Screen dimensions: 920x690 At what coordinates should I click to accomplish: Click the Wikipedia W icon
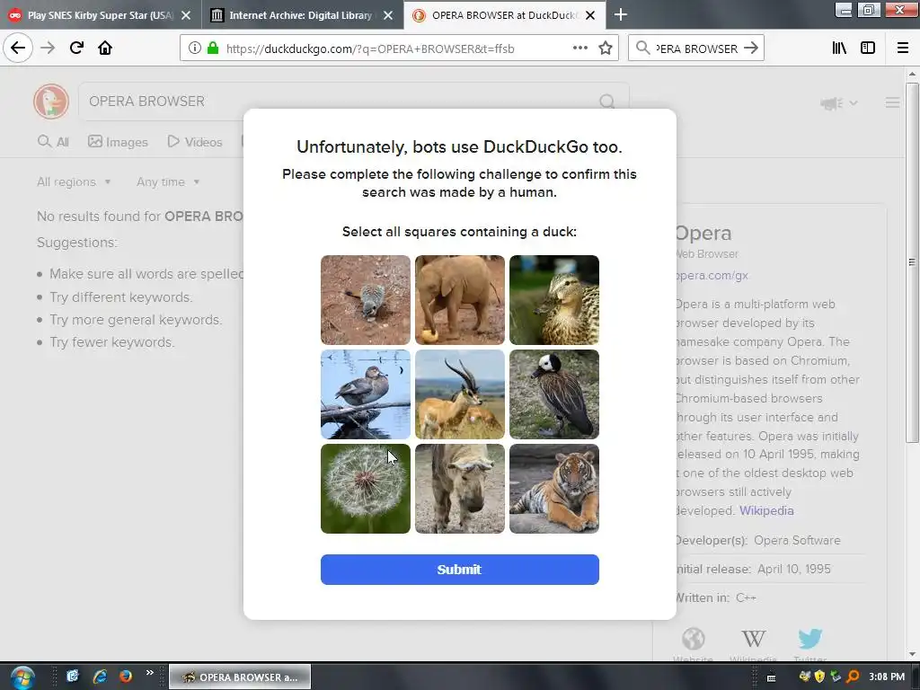[x=753, y=639]
